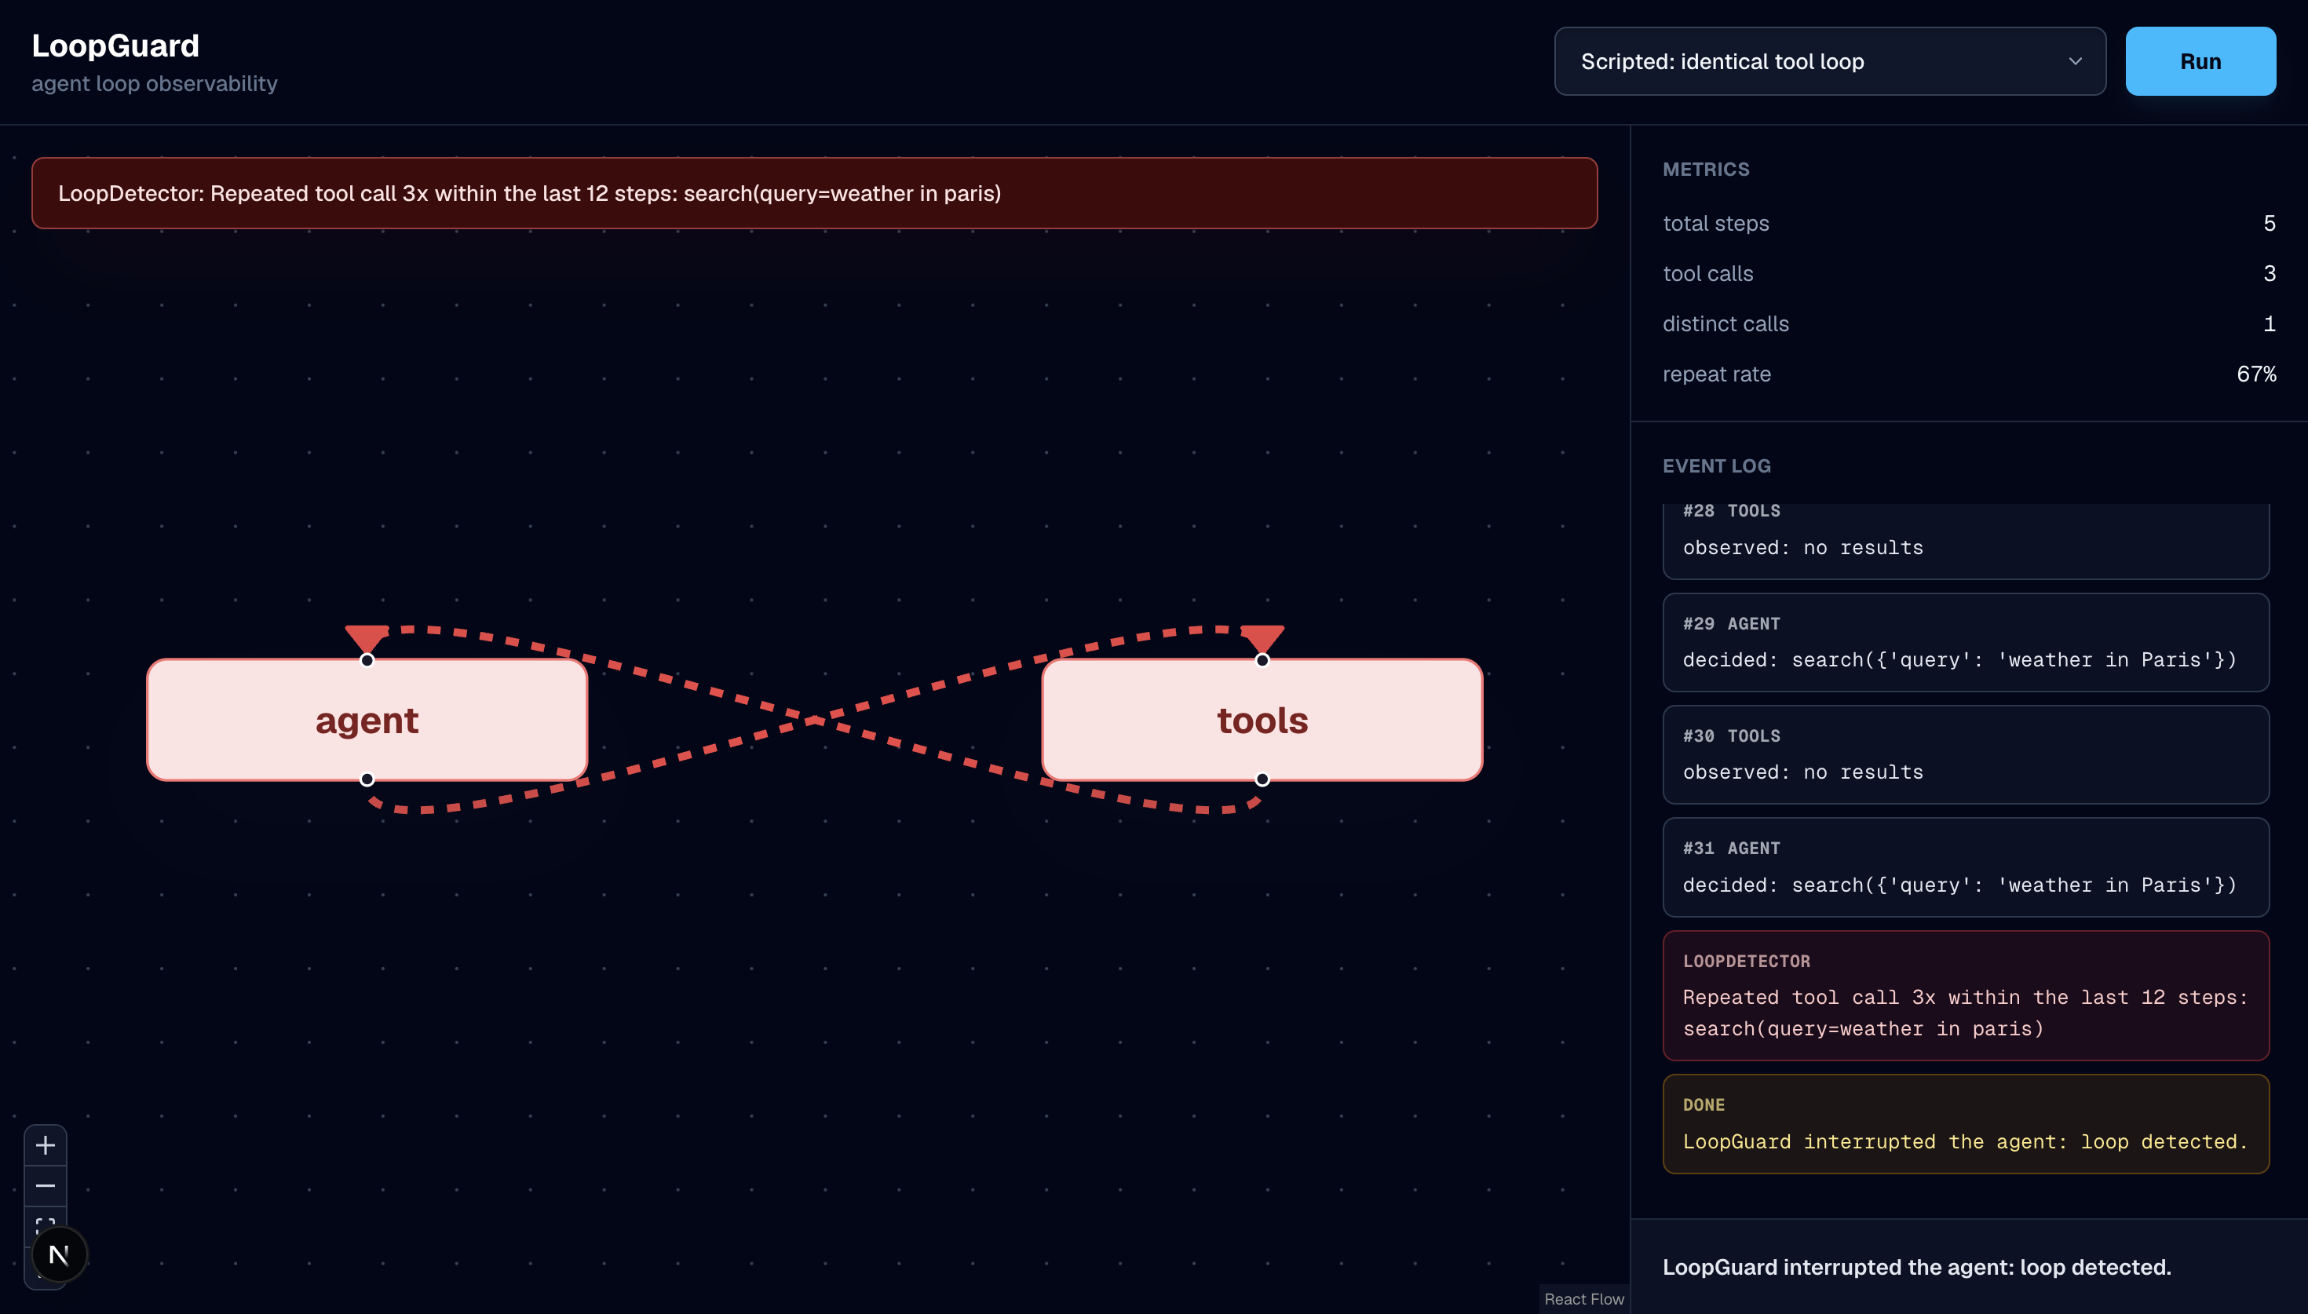
Task: Click the EVENT LOG section header
Action: tap(1716, 465)
